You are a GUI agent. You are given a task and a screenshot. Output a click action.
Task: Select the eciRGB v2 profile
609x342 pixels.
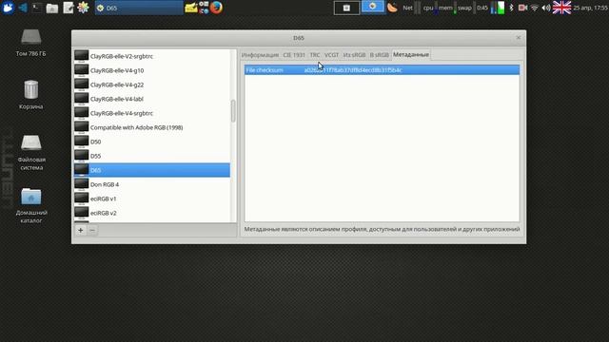(x=152, y=213)
